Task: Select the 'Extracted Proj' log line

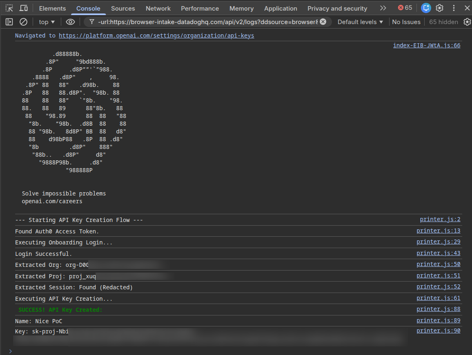Action: pyautogui.click(x=56, y=277)
